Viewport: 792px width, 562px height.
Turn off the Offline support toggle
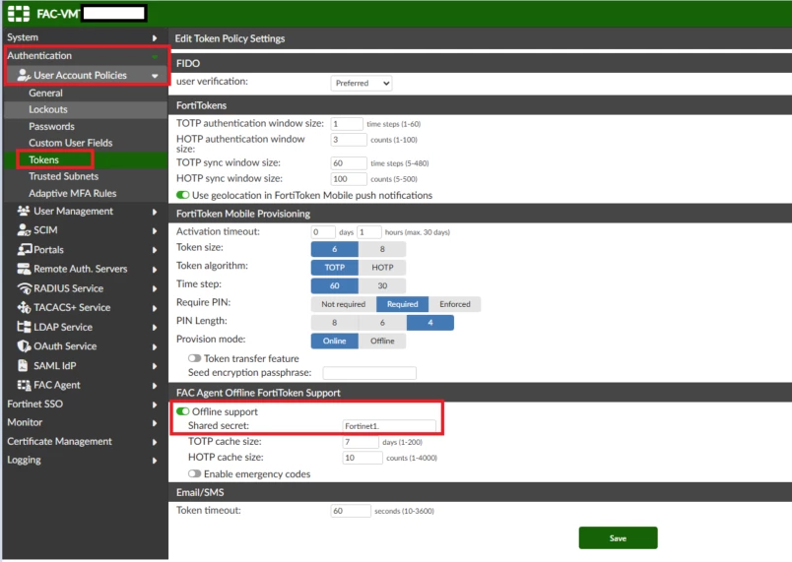183,411
